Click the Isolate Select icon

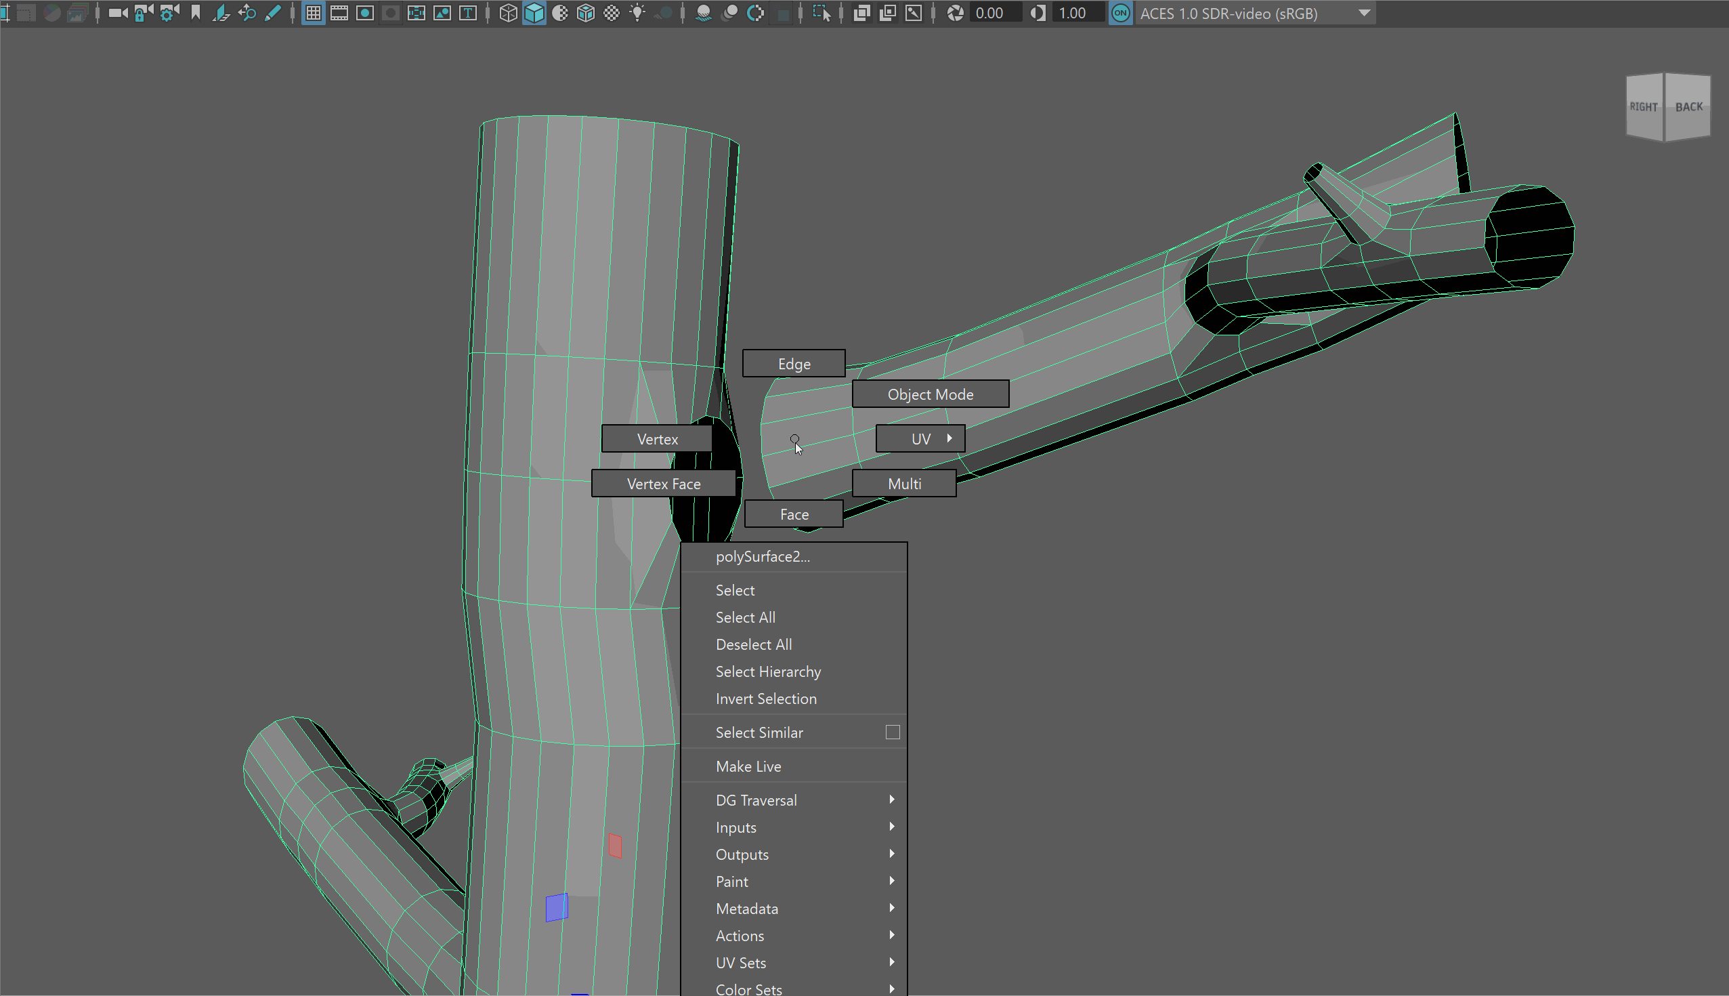(x=821, y=13)
